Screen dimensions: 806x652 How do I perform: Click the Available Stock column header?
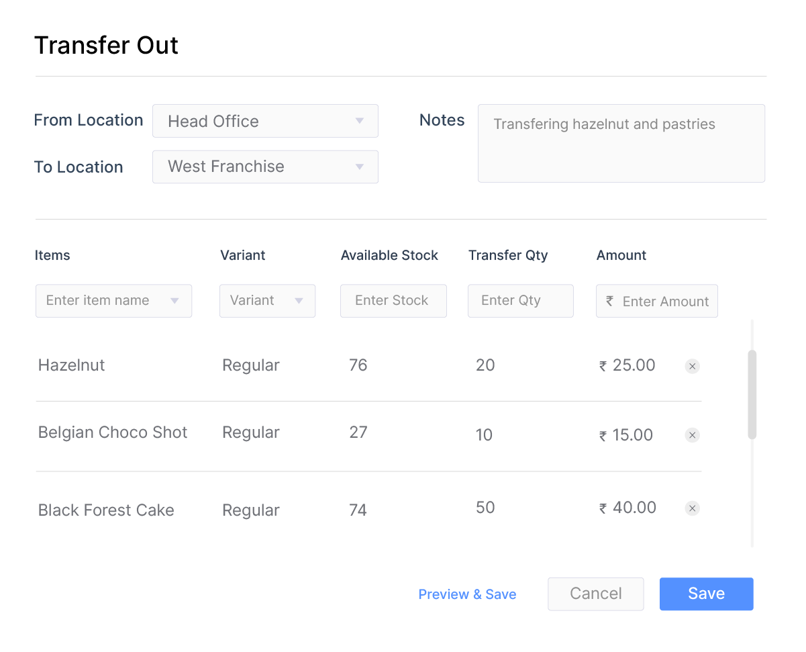tap(389, 255)
